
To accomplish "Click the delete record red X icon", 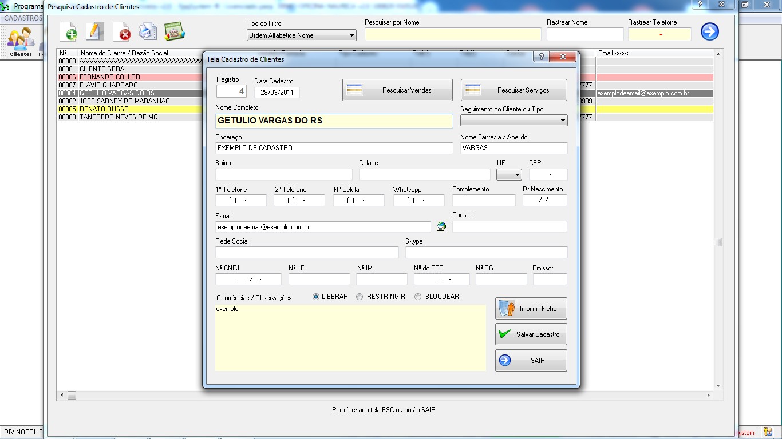I will click(122, 32).
